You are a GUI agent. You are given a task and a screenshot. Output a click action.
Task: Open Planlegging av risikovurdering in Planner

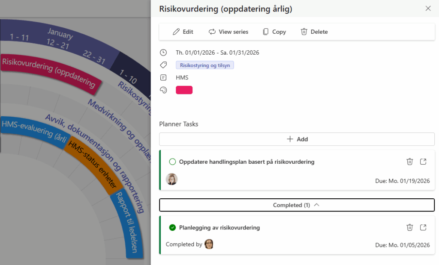[423, 227]
